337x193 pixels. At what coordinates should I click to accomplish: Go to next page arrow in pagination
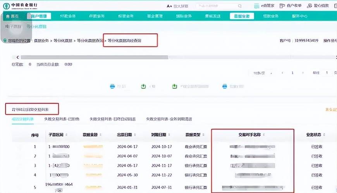[x=303, y=73]
